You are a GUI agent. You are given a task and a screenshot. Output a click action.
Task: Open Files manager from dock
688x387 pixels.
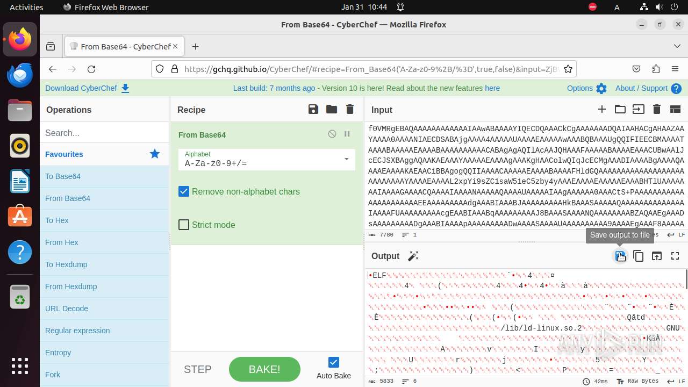click(x=20, y=110)
